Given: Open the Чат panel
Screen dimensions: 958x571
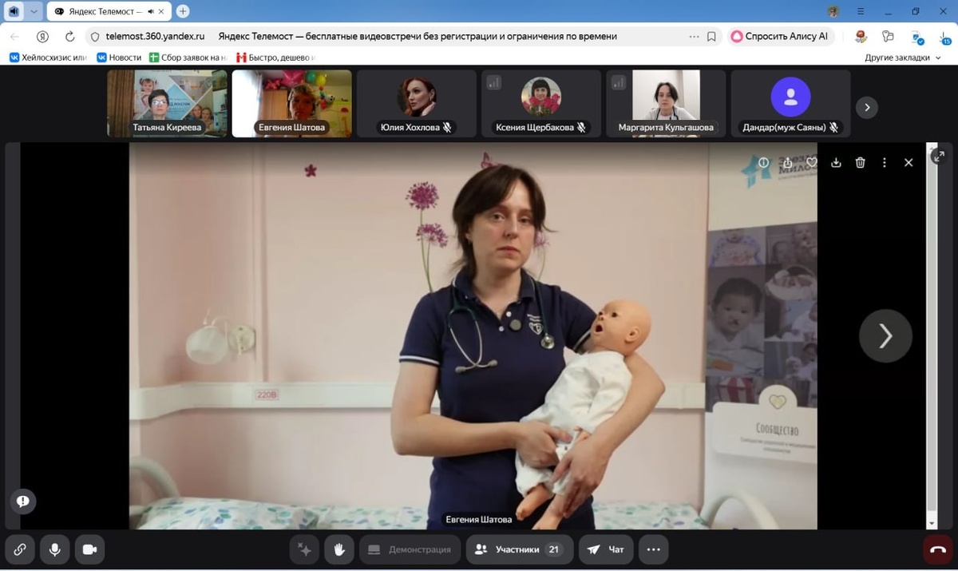Looking at the screenshot, I should click(x=606, y=549).
